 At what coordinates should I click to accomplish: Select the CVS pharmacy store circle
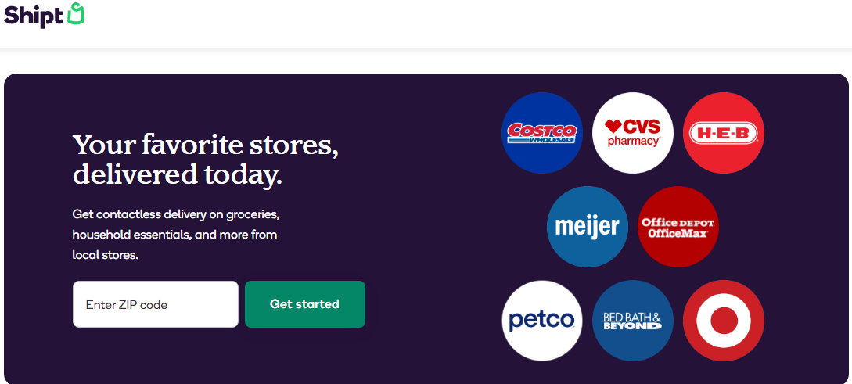tap(632, 133)
